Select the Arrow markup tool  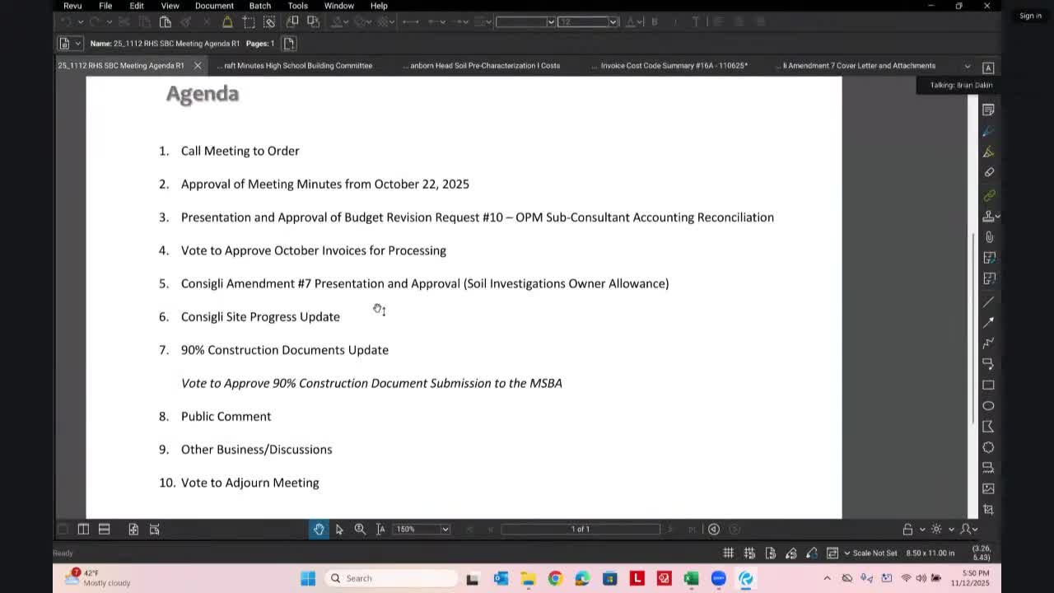pos(989,321)
